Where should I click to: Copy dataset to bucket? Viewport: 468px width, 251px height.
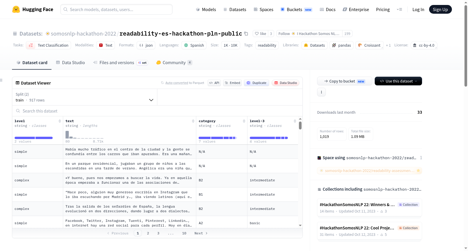[345, 81]
